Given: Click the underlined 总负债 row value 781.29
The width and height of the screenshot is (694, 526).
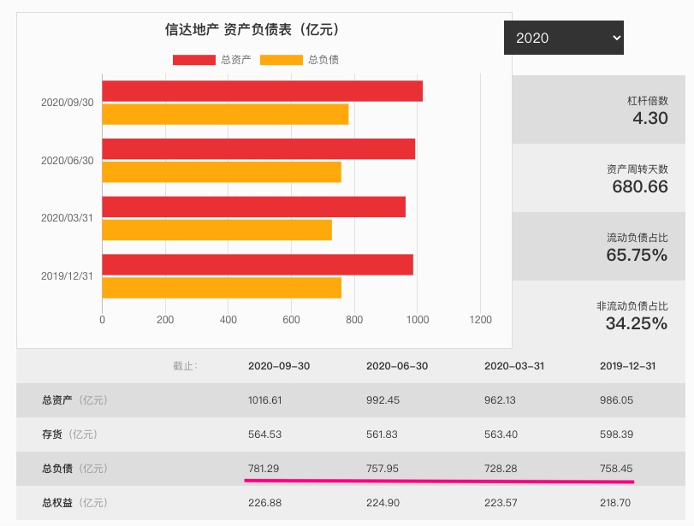Looking at the screenshot, I should (x=263, y=469).
